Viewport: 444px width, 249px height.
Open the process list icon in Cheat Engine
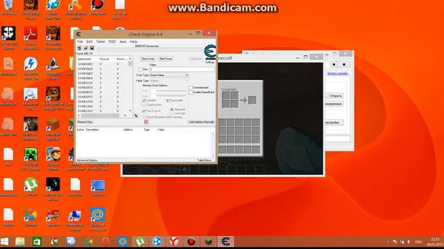click(x=79, y=48)
